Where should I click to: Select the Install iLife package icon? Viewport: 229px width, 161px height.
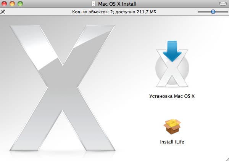(x=172, y=127)
